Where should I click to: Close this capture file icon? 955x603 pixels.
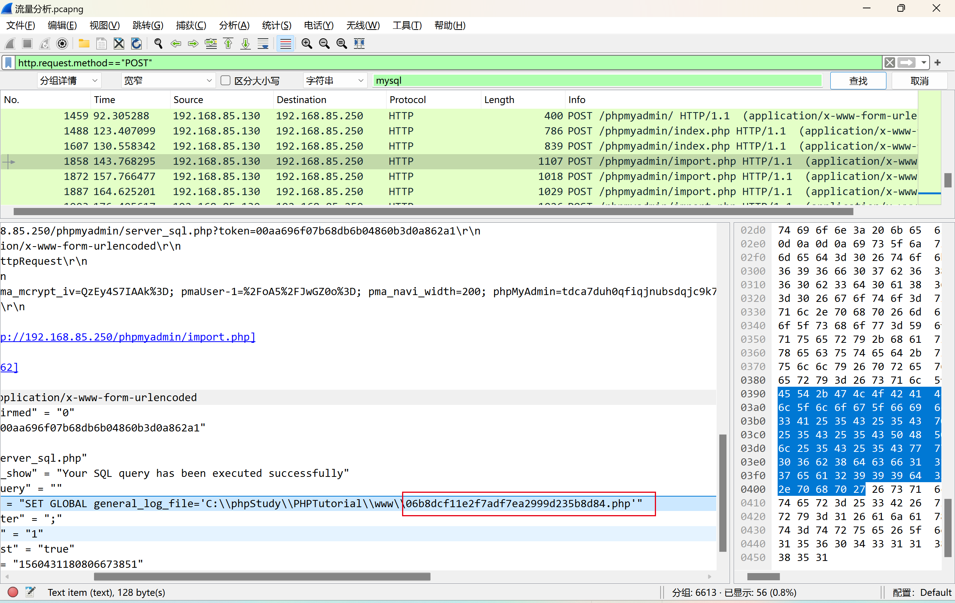click(119, 43)
